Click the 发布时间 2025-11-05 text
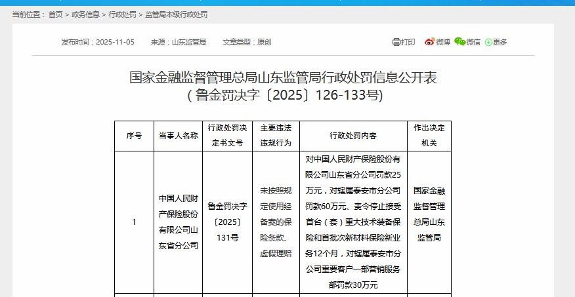Image resolution: width=575 pixels, height=297 pixels. (98, 42)
